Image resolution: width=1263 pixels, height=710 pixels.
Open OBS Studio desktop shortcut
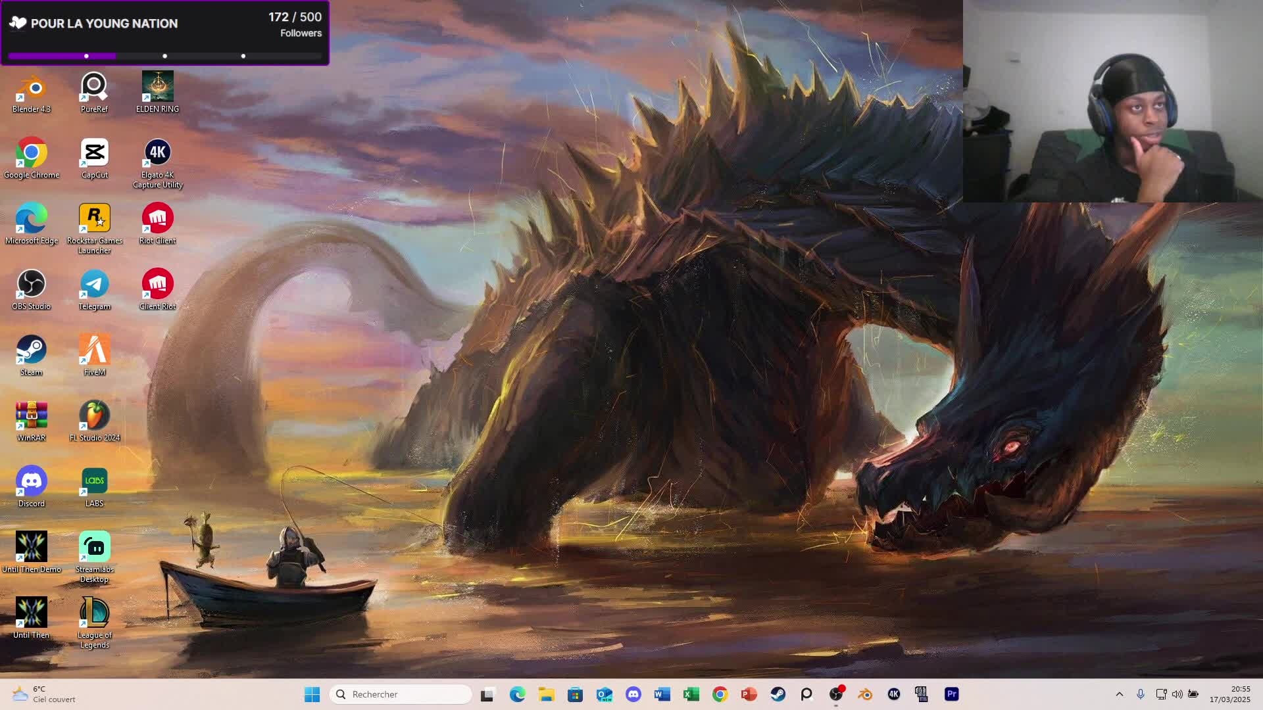(x=31, y=290)
